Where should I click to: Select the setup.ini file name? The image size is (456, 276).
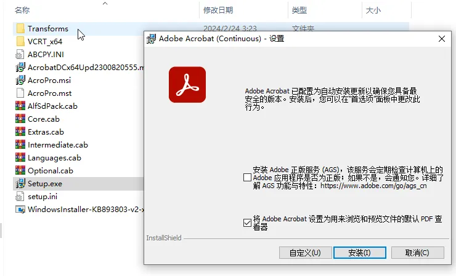point(43,197)
